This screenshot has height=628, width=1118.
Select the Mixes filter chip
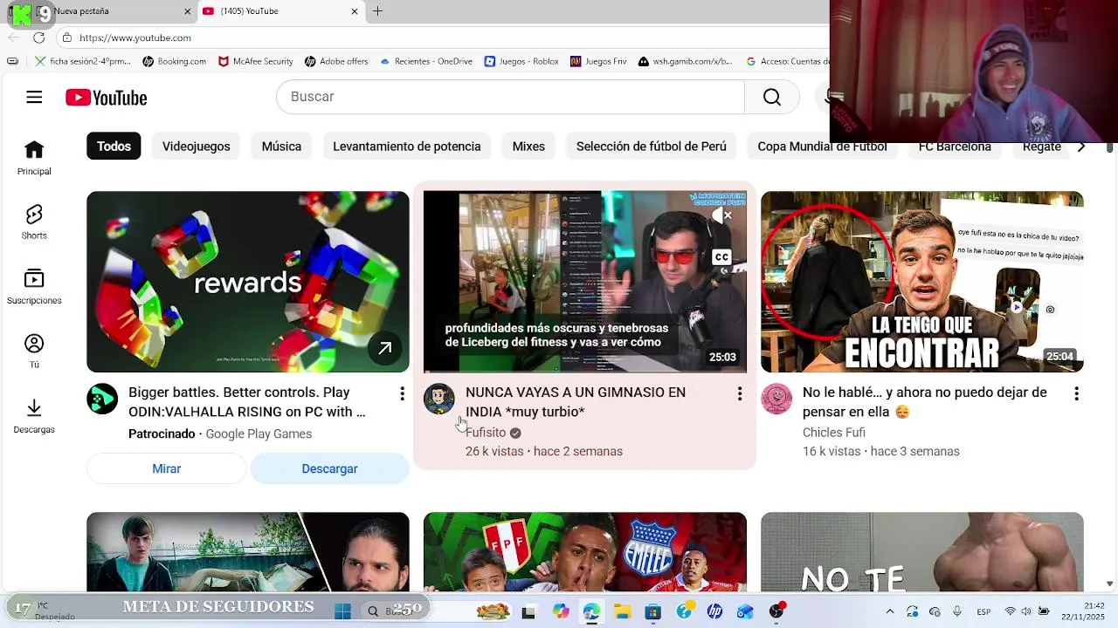pos(528,147)
